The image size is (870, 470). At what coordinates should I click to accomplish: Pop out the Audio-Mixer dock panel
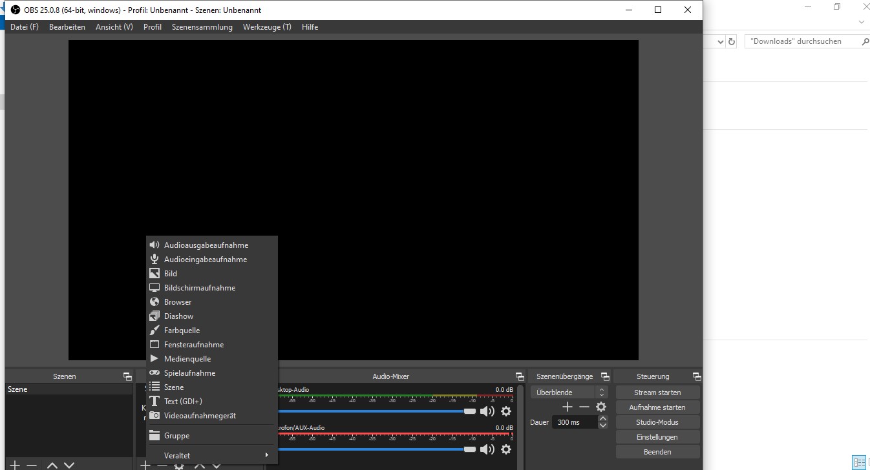[x=520, y=376]
